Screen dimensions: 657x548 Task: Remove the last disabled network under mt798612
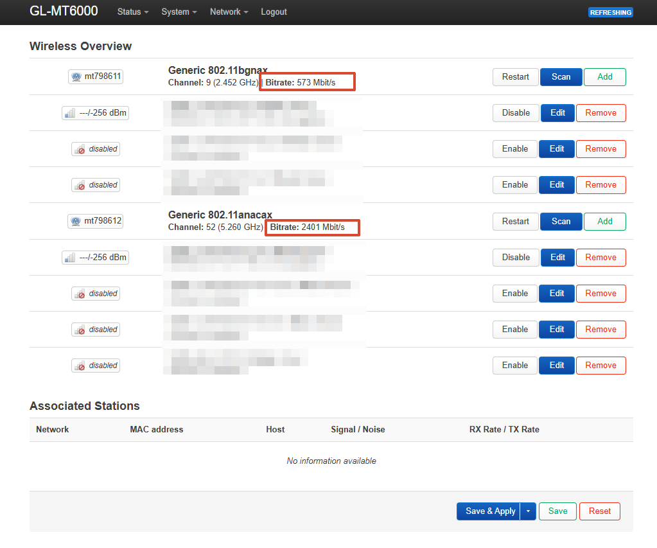[x=601, y=366]
